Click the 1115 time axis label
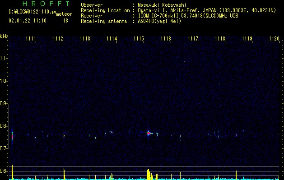Image resolution: width=284 pixels, height=180 pixels. [x=139, y=39]
